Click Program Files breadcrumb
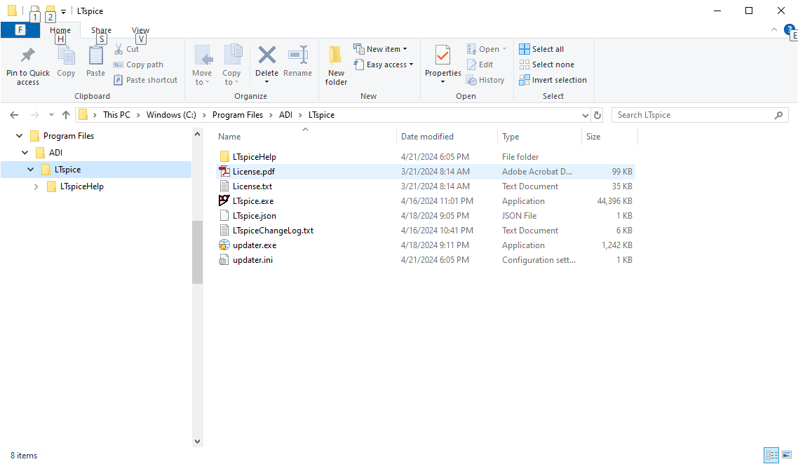Viewport: 798px width, 464px height. [x=238, y=115]
